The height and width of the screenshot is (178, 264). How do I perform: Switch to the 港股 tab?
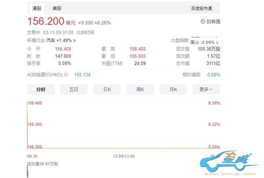pos(37,8)
